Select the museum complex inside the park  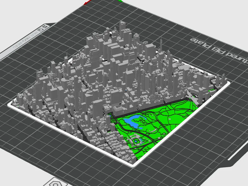(136, 140)
